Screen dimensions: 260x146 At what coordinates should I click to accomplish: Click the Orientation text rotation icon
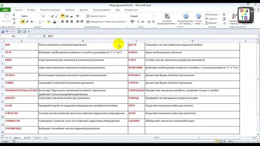pos(78,16)
